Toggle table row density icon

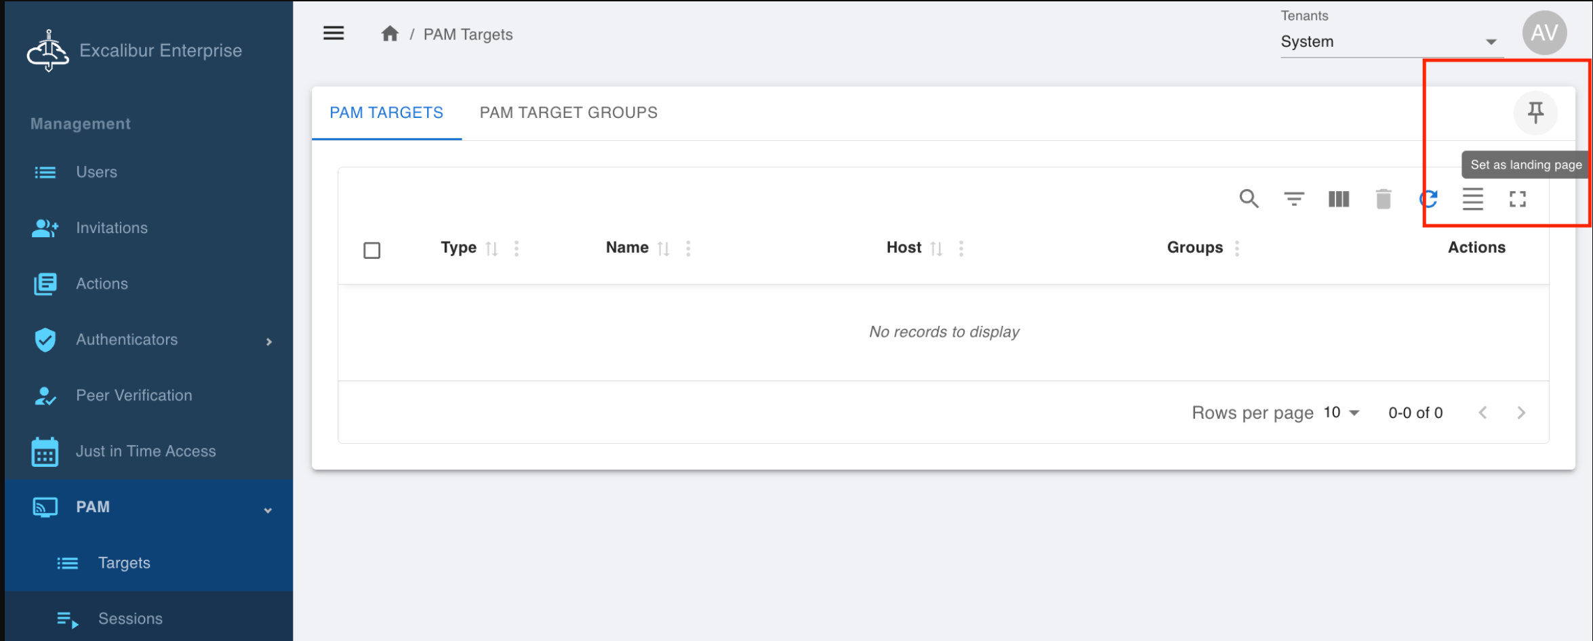(x=1473, y=199)
